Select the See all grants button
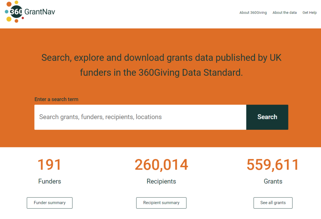321x219 pixels. click(x=273, y=203)
